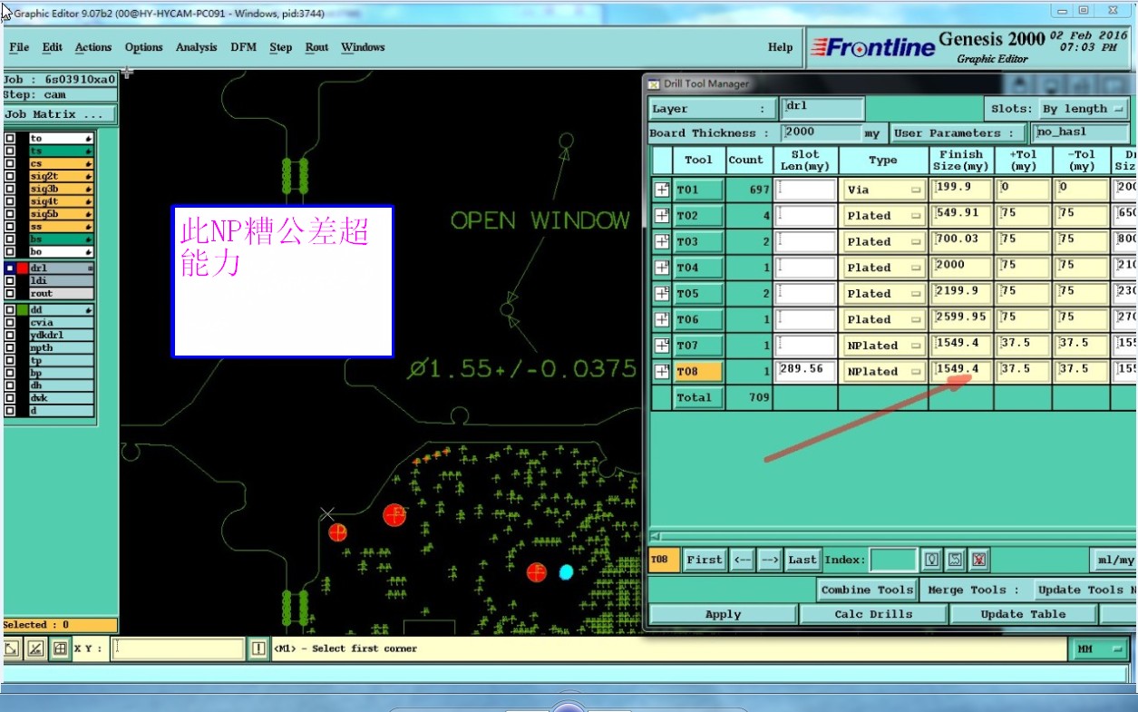The image size is (1138, 712).
Task: Toggle the 'ss' layer checkbox
Action: (10, 227)
